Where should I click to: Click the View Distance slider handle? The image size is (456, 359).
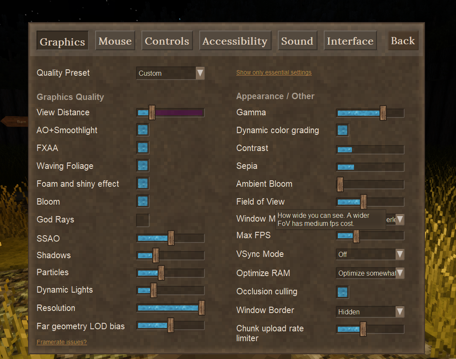click(x=152, y=113)
